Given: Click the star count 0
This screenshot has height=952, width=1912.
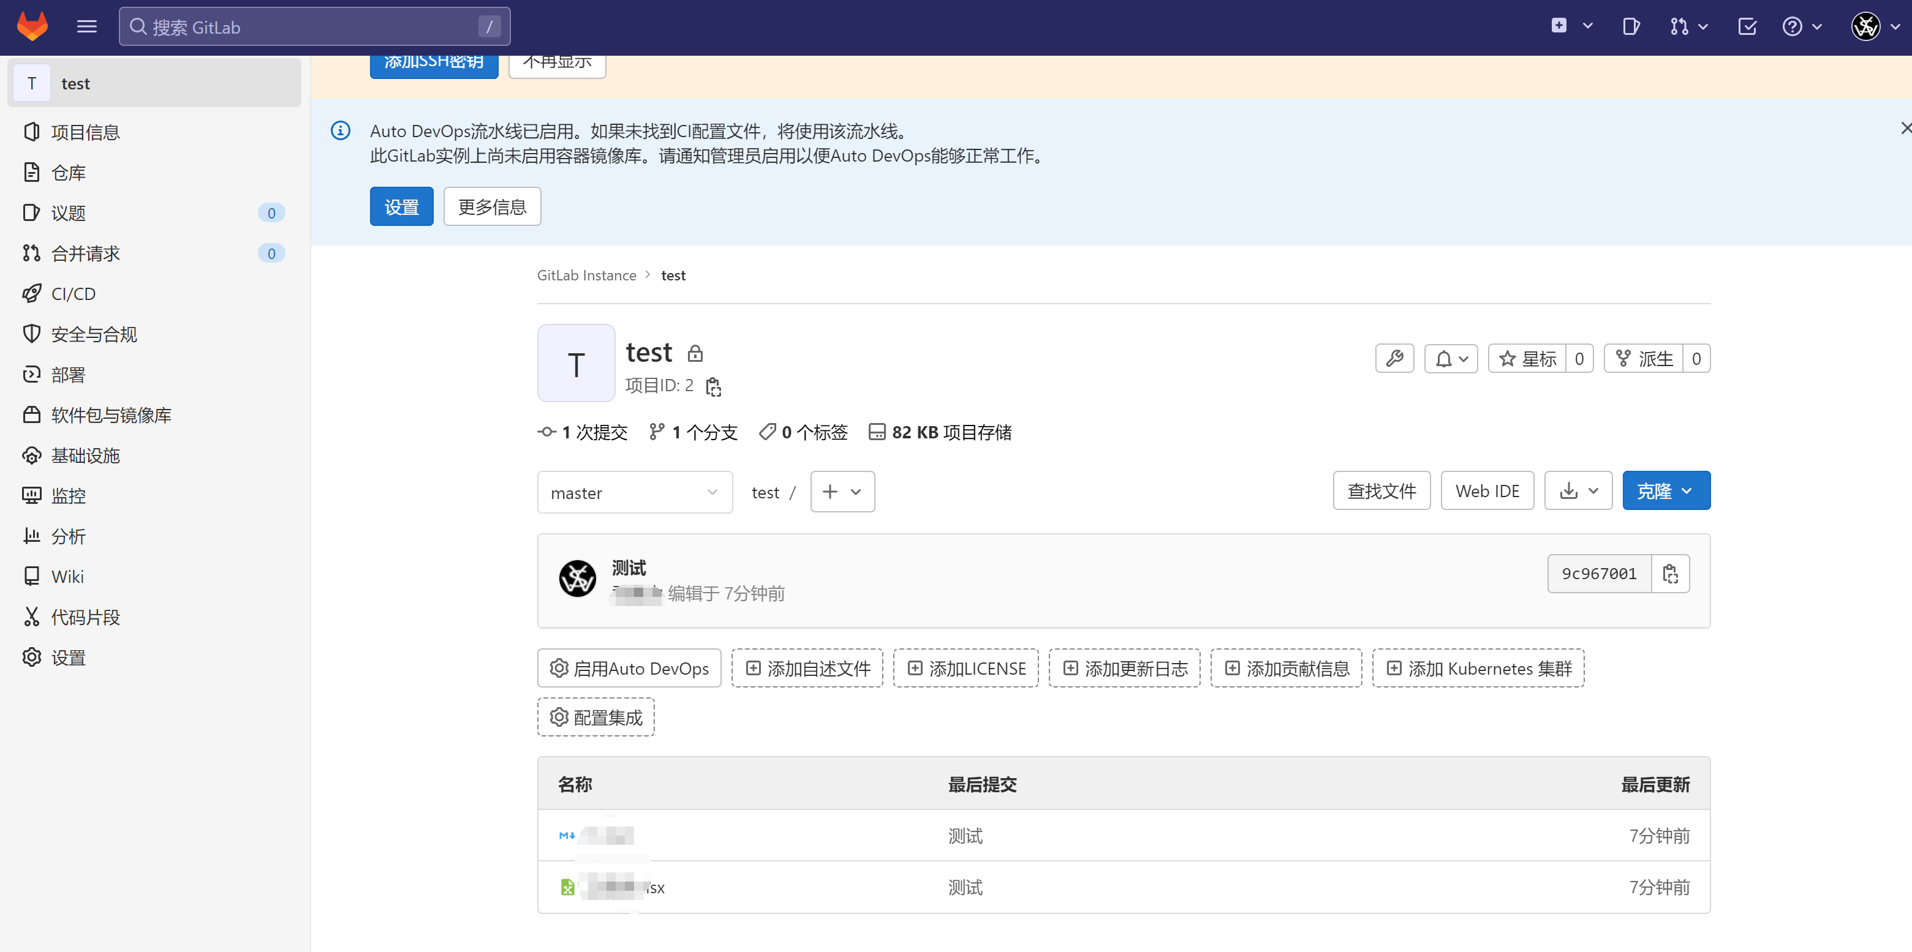Looking at the screenshot, I should tap(1579, 358).
